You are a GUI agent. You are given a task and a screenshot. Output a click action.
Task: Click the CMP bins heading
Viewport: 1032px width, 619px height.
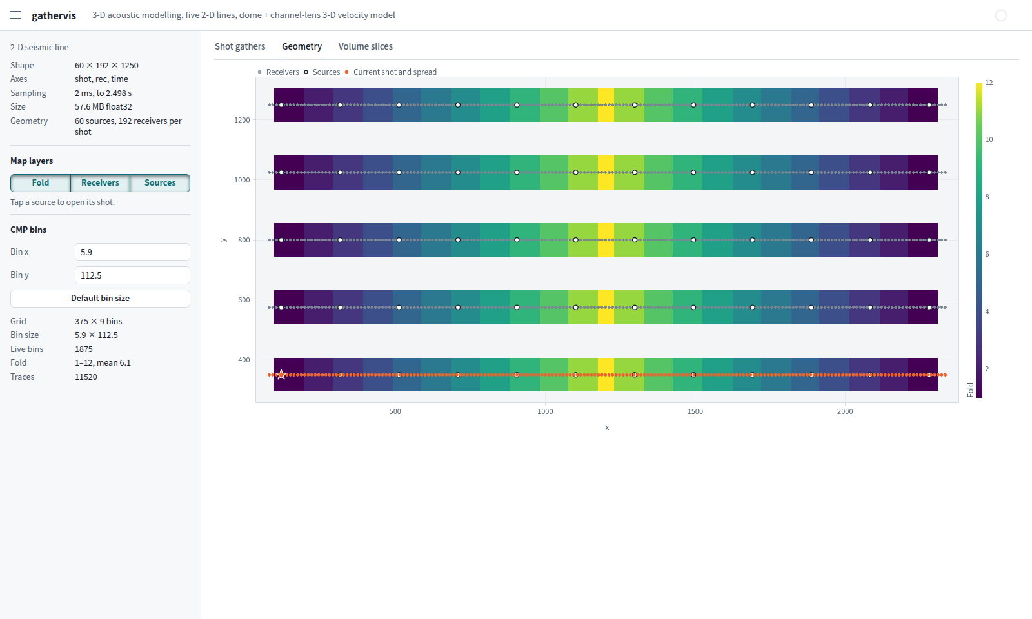pos(28,230)
